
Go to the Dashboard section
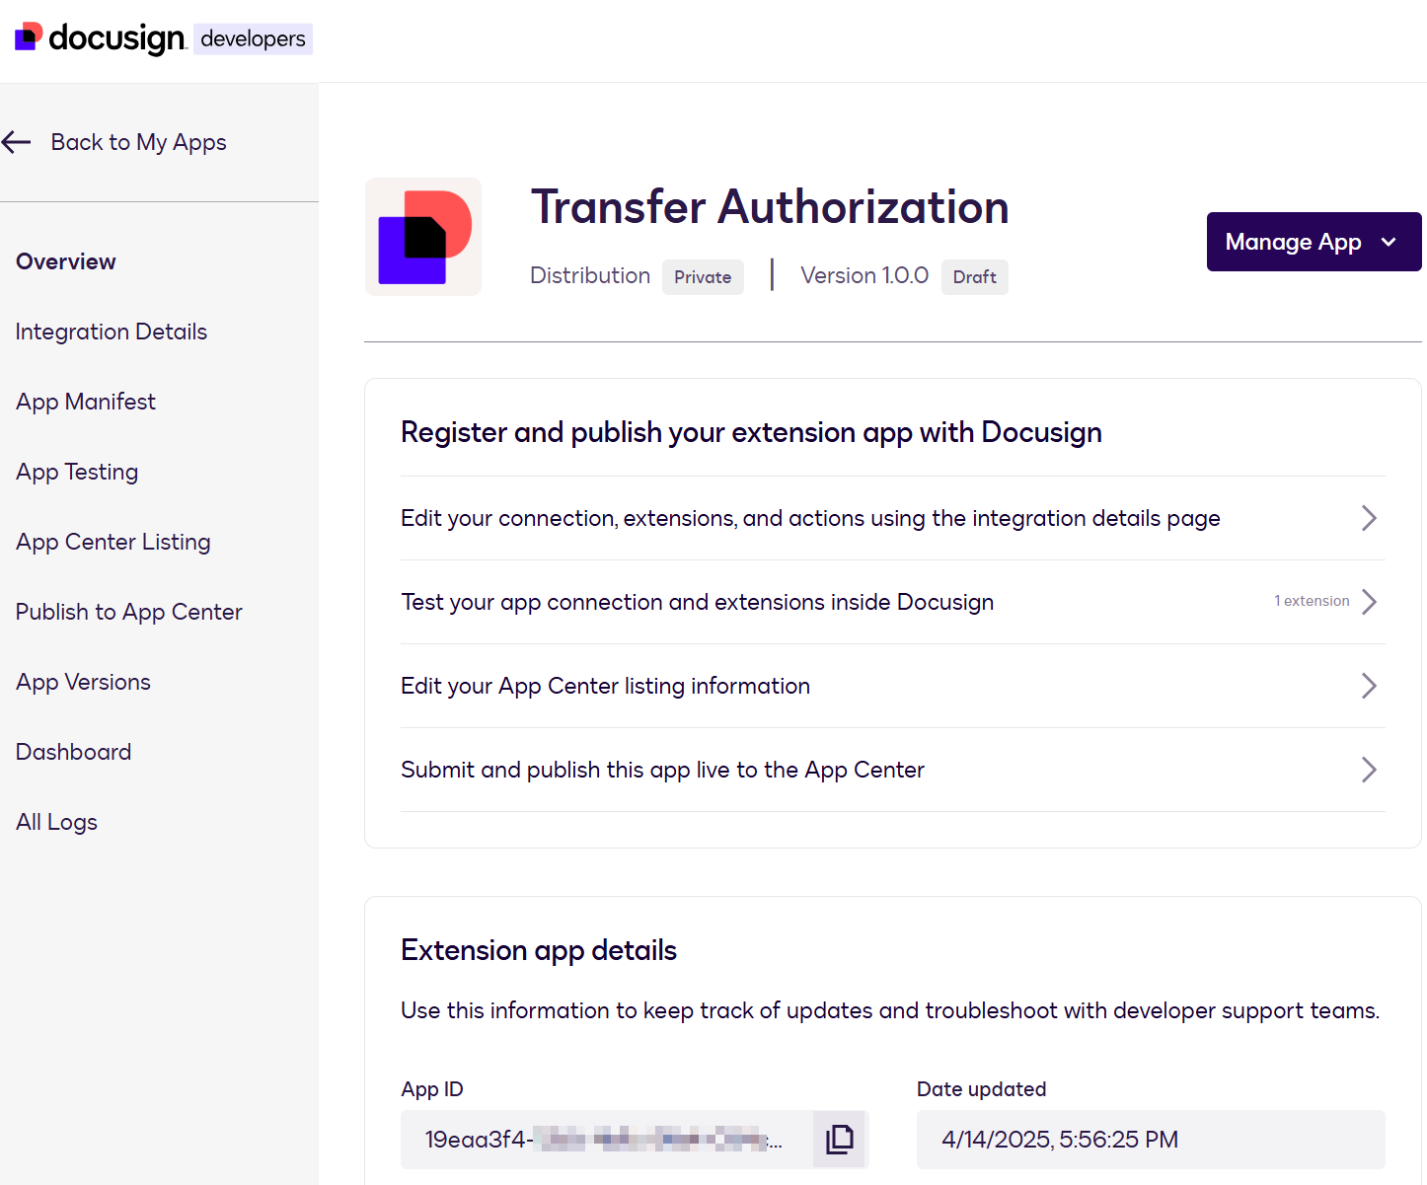coord(73,751)
